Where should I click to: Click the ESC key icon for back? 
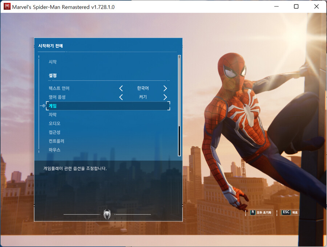tap(286, 212)
